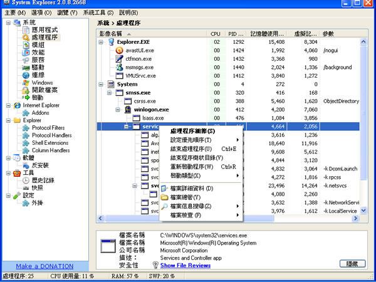Select the 啟動 startup arrow icon

click(x=26, y=98)
